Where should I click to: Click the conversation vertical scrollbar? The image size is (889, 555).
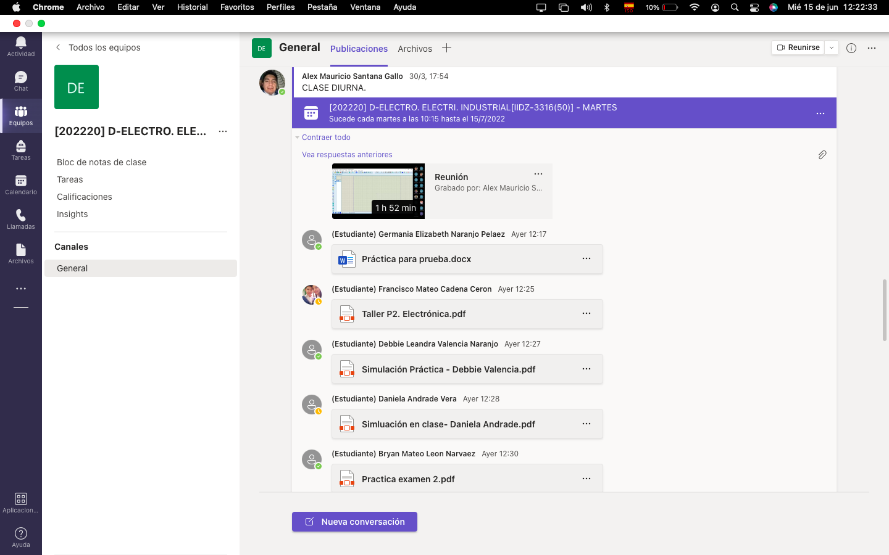click(x=884, y=310)
